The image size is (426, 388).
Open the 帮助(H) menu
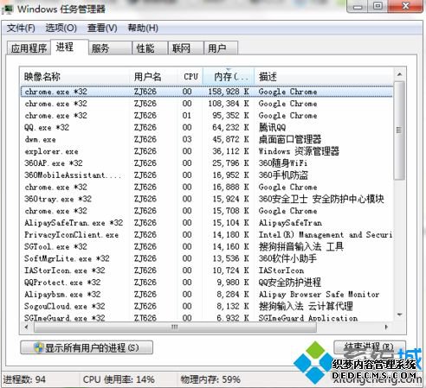143,29
